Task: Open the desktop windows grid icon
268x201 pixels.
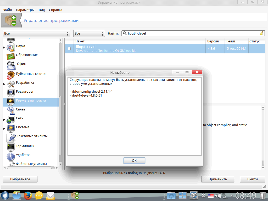Action: pyautogui.click(x=182, y=196)
